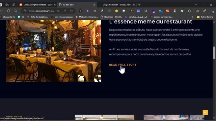Image resolution: width=216 pixels, height=121 pixels.
Task: Follow the READ FULL STORY link
Action: pos(123,65)
